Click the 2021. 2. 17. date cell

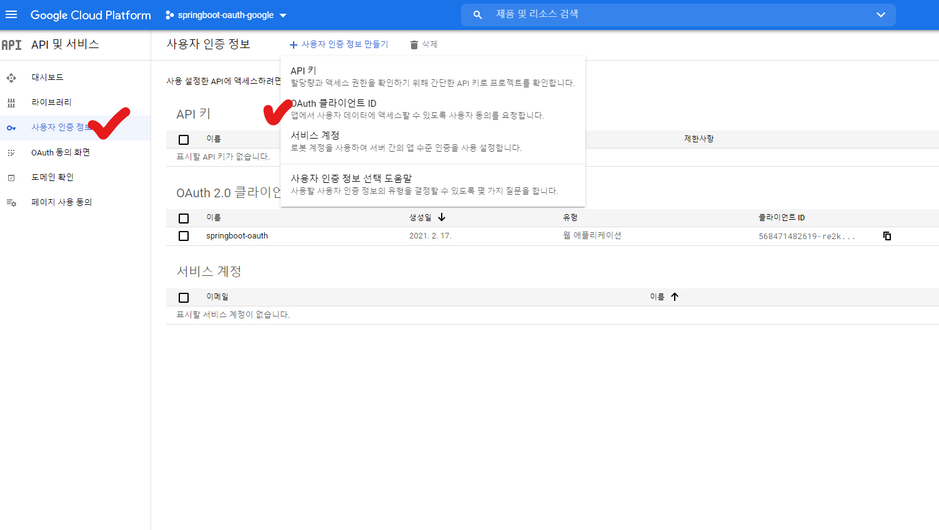click(x=430, y=236)
